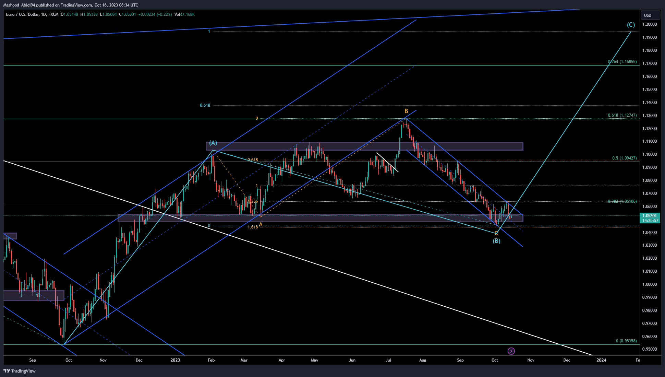Click the orange 1.618 extension label
Viewport: 665px width, 377px height.
pos(253,227)
